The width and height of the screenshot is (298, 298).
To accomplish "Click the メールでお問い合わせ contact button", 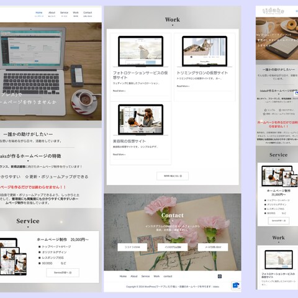I will click(x=213, y=247).
